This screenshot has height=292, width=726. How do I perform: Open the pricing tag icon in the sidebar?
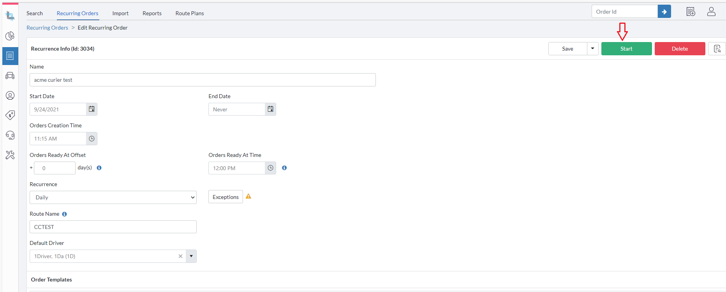pos(10,115)
